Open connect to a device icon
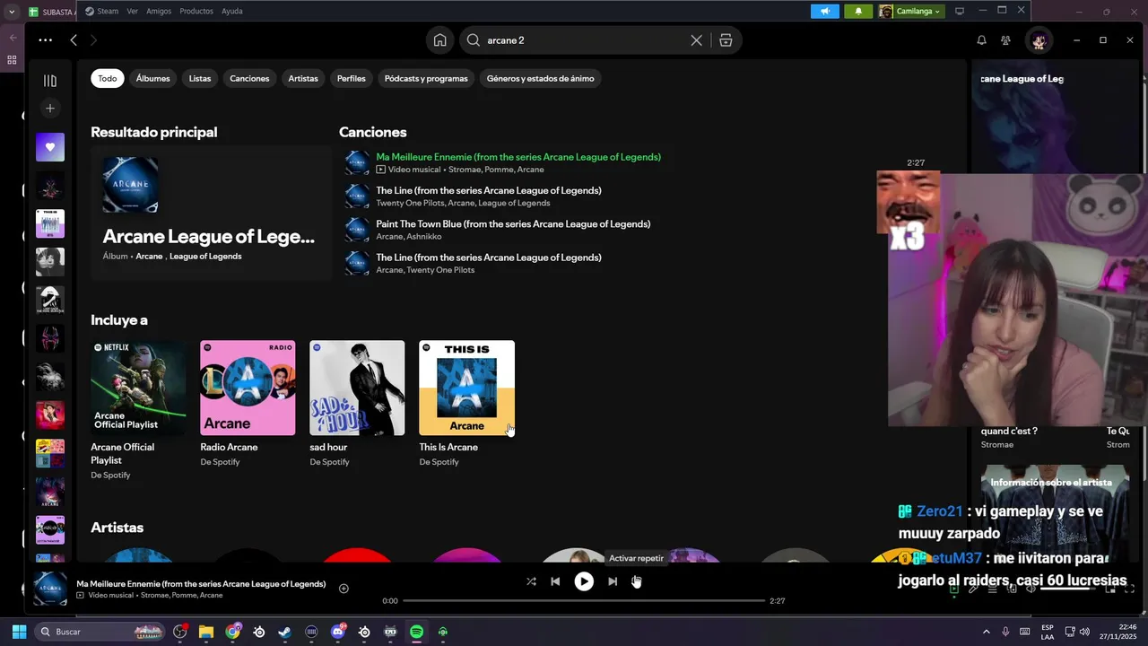 pyautogui.click(x=1013, y=589)
